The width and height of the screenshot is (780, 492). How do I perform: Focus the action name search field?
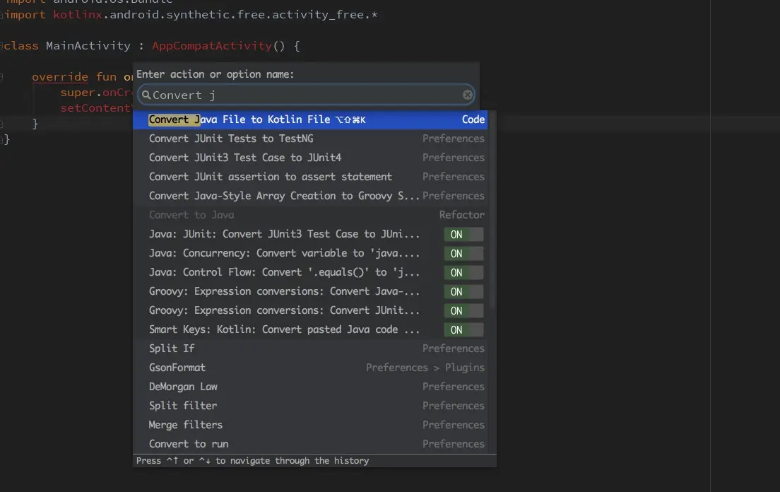(304, 95)
